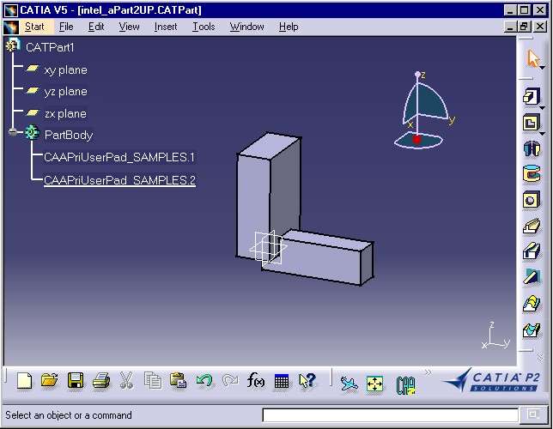The width and height of the screenshot is (553, 429).
Task: Open the Edit menu
Action: tap(96, 27)
